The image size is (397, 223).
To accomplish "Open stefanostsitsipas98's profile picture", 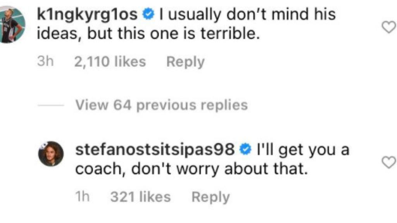I will pos(50,152).
